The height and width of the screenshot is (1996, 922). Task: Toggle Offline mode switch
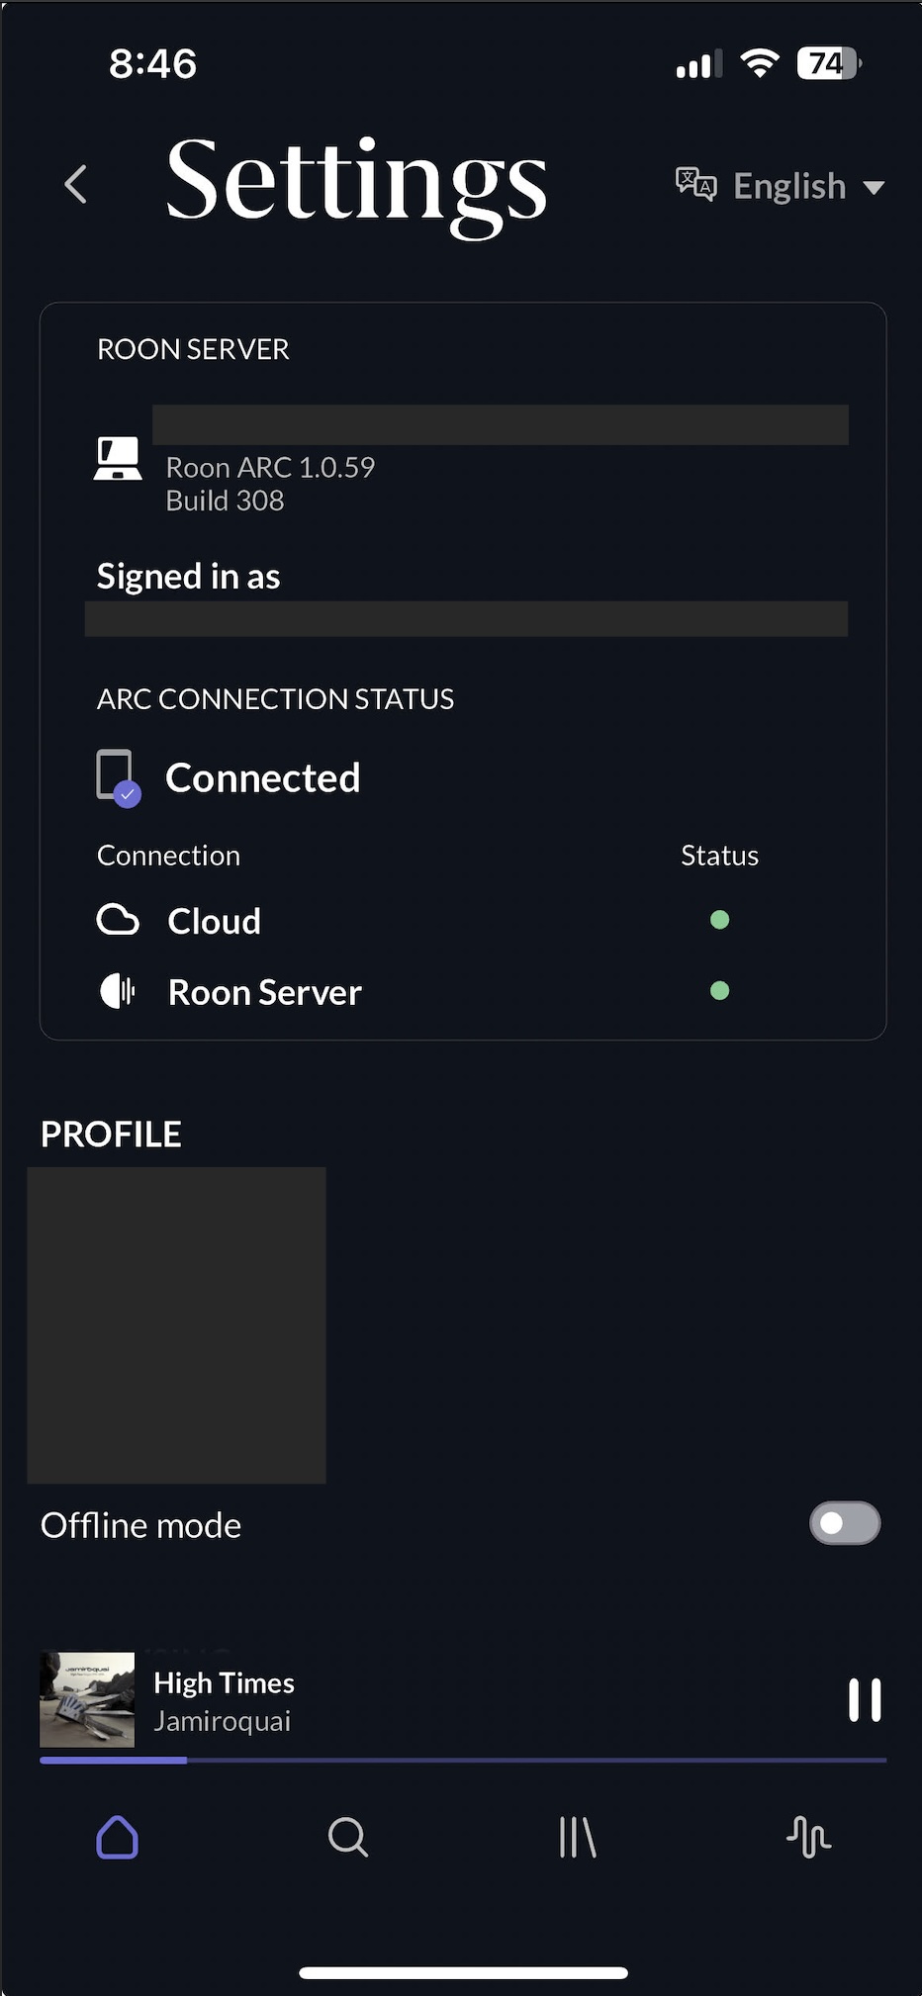tap(844, 1523)
